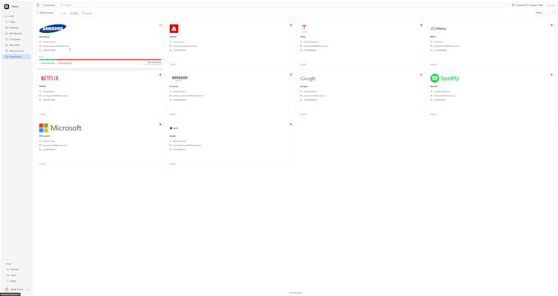Click the red status dot on Amazon card
Viewport: 558px width, 296px height.
coord(290,75)
